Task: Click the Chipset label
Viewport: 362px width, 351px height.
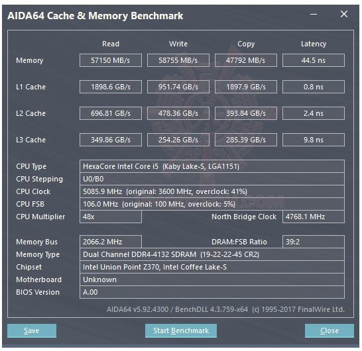Action: tap(29, 267)
